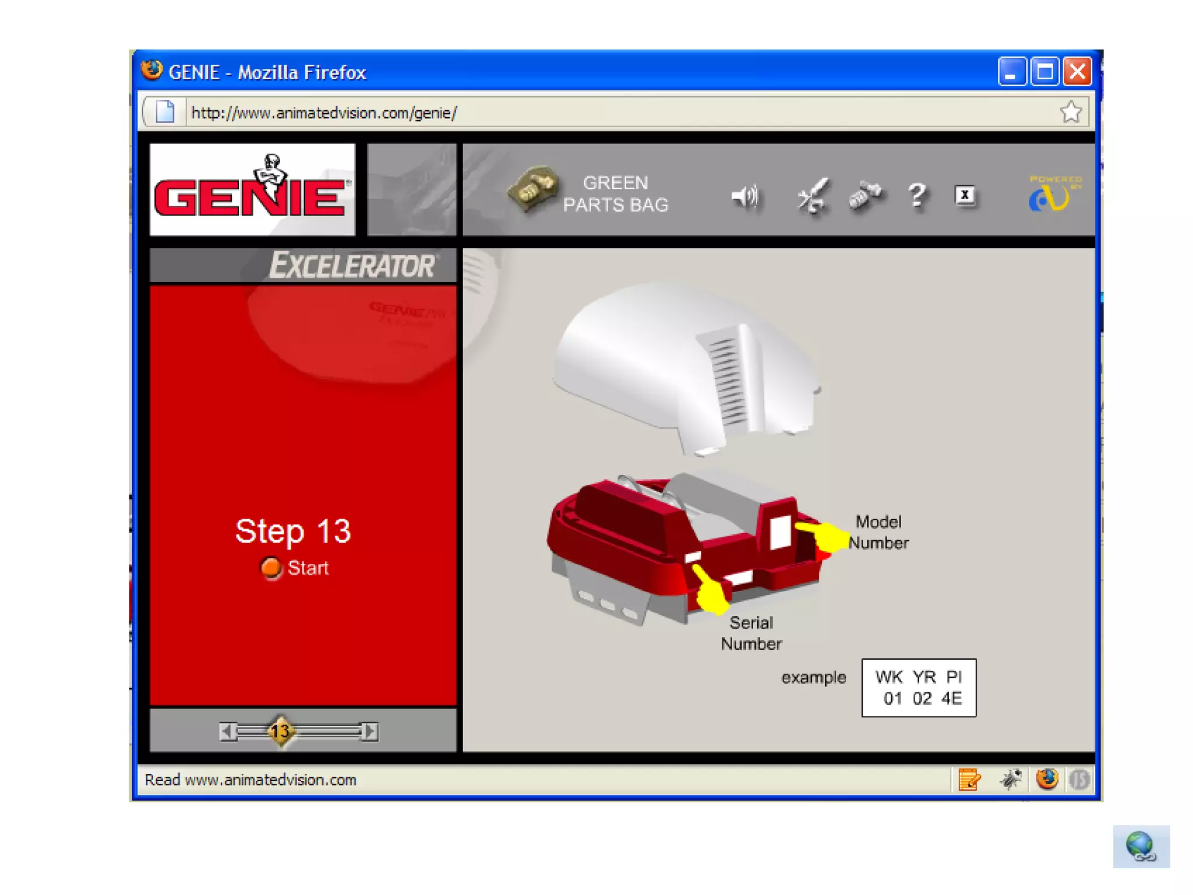
Task: Click the Serial Number label
Action: pos(751,633)
